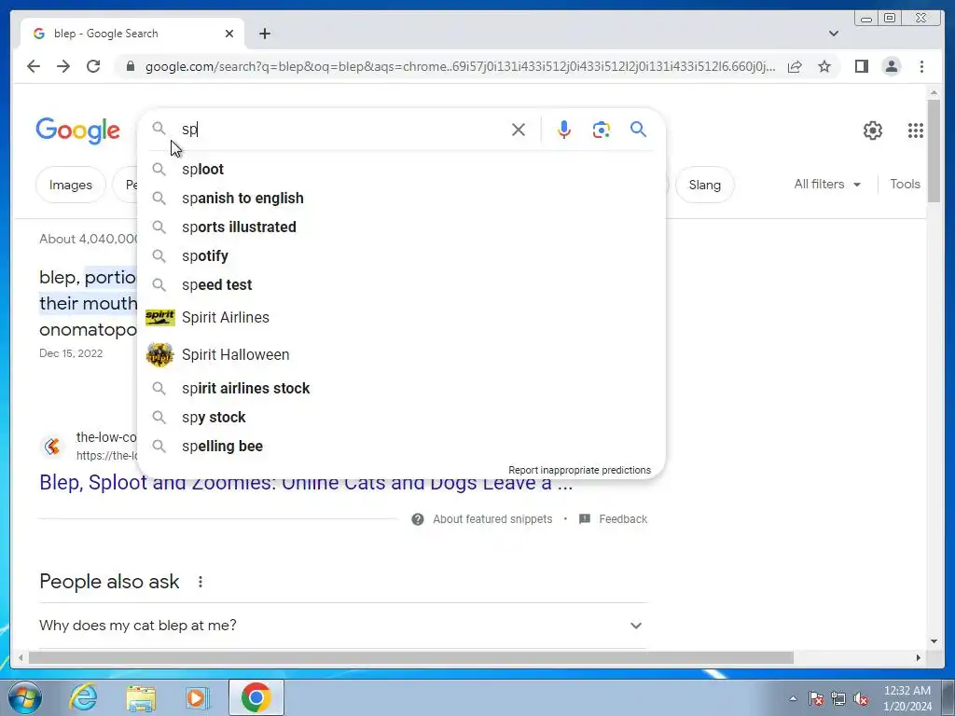This screenshot has height=716, width=955.
Task: Launch Internet Explorer from taskbar
Action: click(83, 697)
